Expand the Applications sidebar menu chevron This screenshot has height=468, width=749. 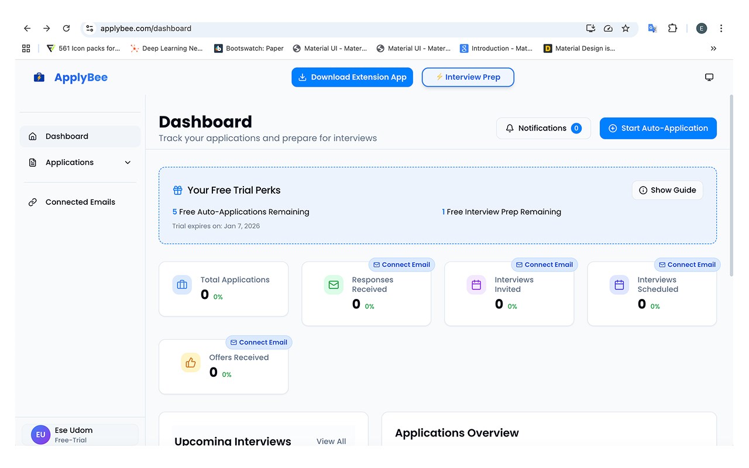coord(128,163)
